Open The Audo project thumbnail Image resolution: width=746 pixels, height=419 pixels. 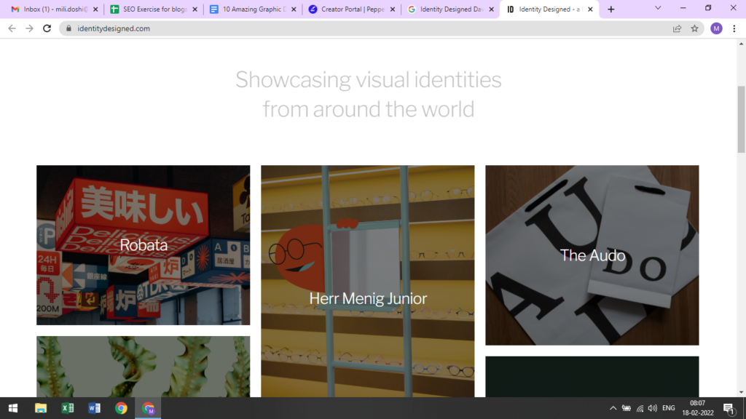click(x=592, y=255)
